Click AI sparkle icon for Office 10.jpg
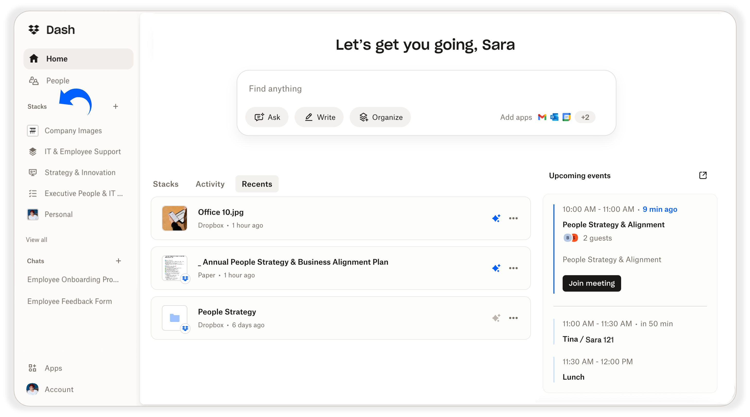Image resolution: width=750 pixels, height=417 pixels. [x=496, y=218]
